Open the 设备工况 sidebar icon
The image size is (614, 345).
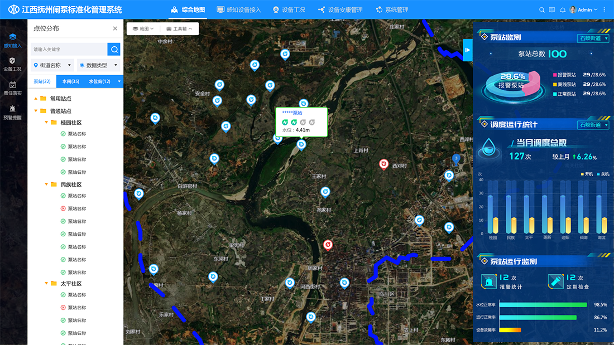12,64
